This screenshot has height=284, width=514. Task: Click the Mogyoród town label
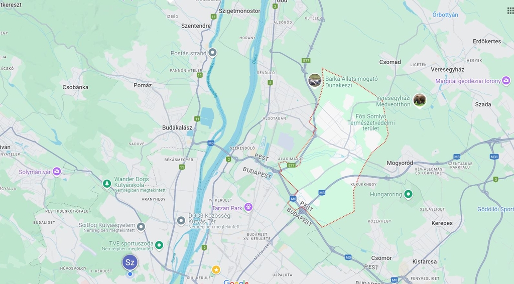click(x=400, y=163)
